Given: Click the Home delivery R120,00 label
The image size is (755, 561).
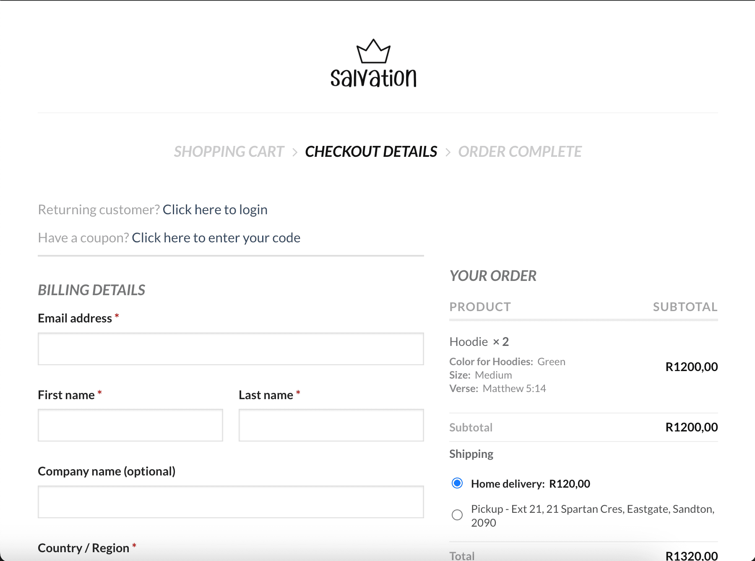Looking at the screenshot, I should tap(530, 484).
